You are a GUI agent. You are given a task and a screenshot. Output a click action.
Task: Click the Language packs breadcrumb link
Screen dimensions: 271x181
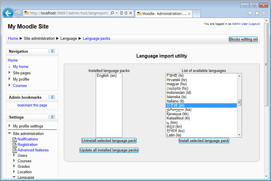click(96, 38)
